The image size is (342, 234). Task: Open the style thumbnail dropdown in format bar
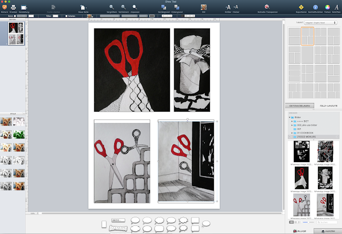[x=90, y=16]
